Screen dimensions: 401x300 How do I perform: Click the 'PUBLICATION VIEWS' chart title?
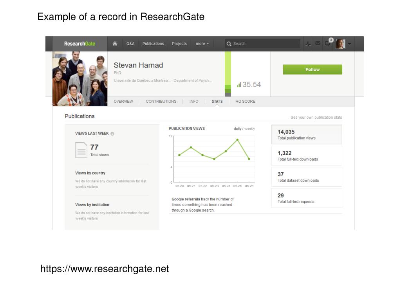coord(187,128)
